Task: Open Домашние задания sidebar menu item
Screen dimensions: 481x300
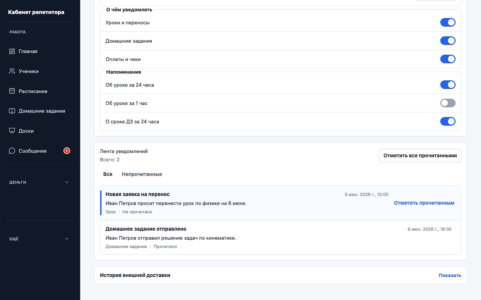Action: (39, 111)
